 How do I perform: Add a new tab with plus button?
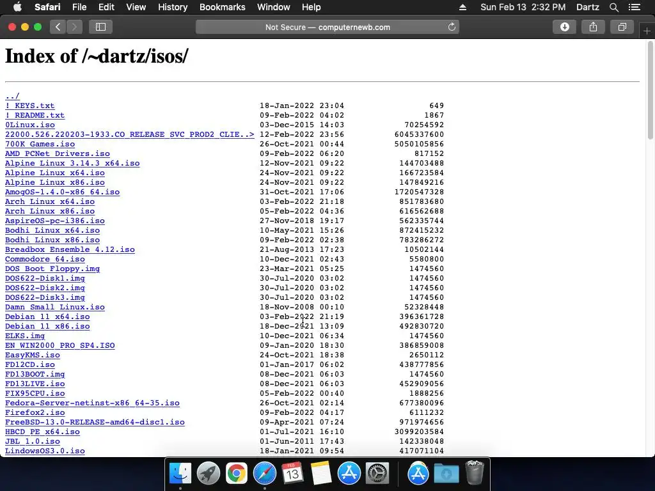pyautogui.click(x=647, y=31)
